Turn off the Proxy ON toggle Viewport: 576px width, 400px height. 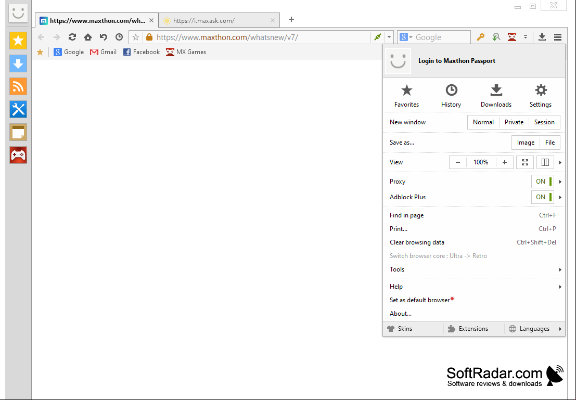coord(543,182)
